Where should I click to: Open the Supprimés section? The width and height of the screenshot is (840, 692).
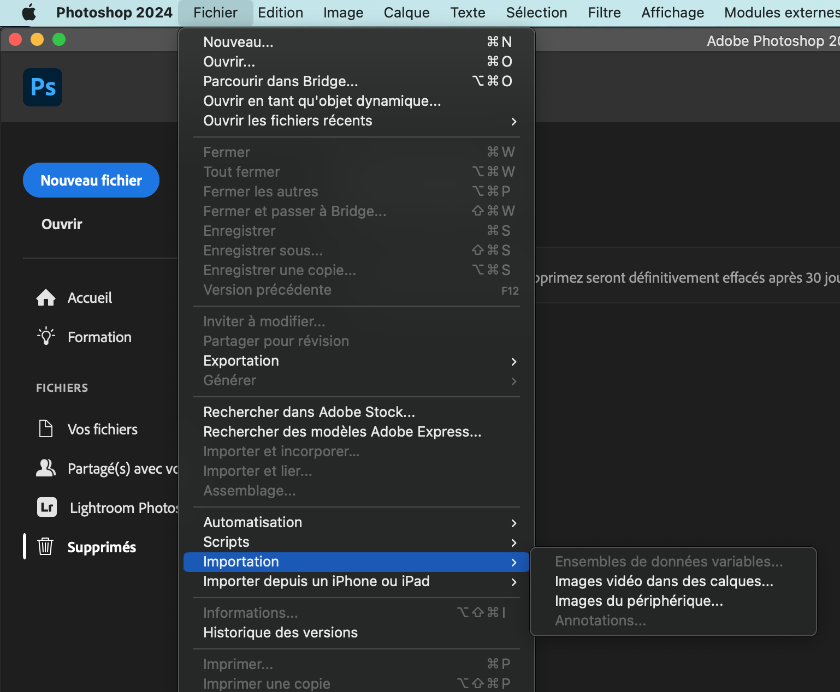pyautogui.click(x=102, y=547)
